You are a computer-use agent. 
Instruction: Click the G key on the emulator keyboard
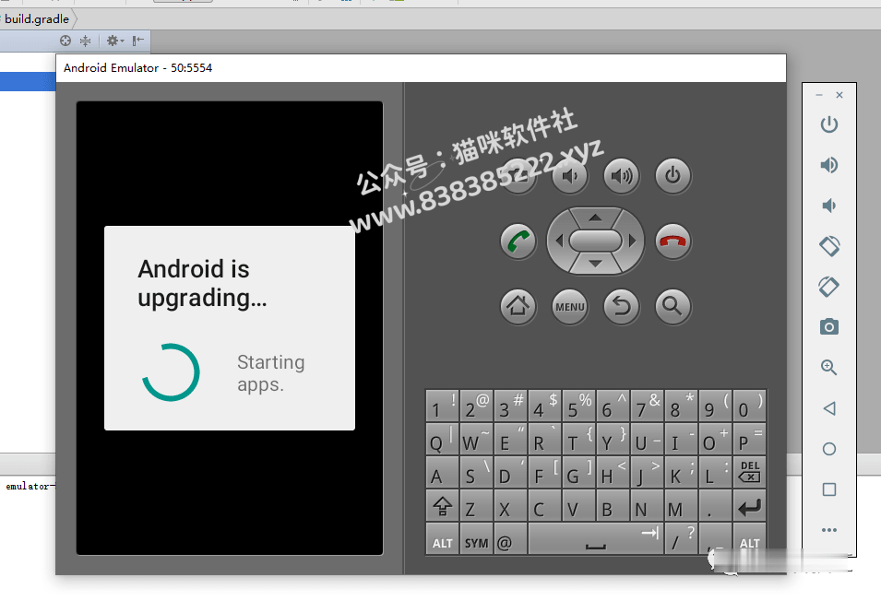(578, 473)
